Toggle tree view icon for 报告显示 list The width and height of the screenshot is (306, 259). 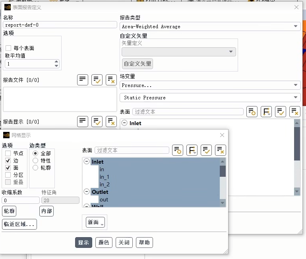coord(83,122)
